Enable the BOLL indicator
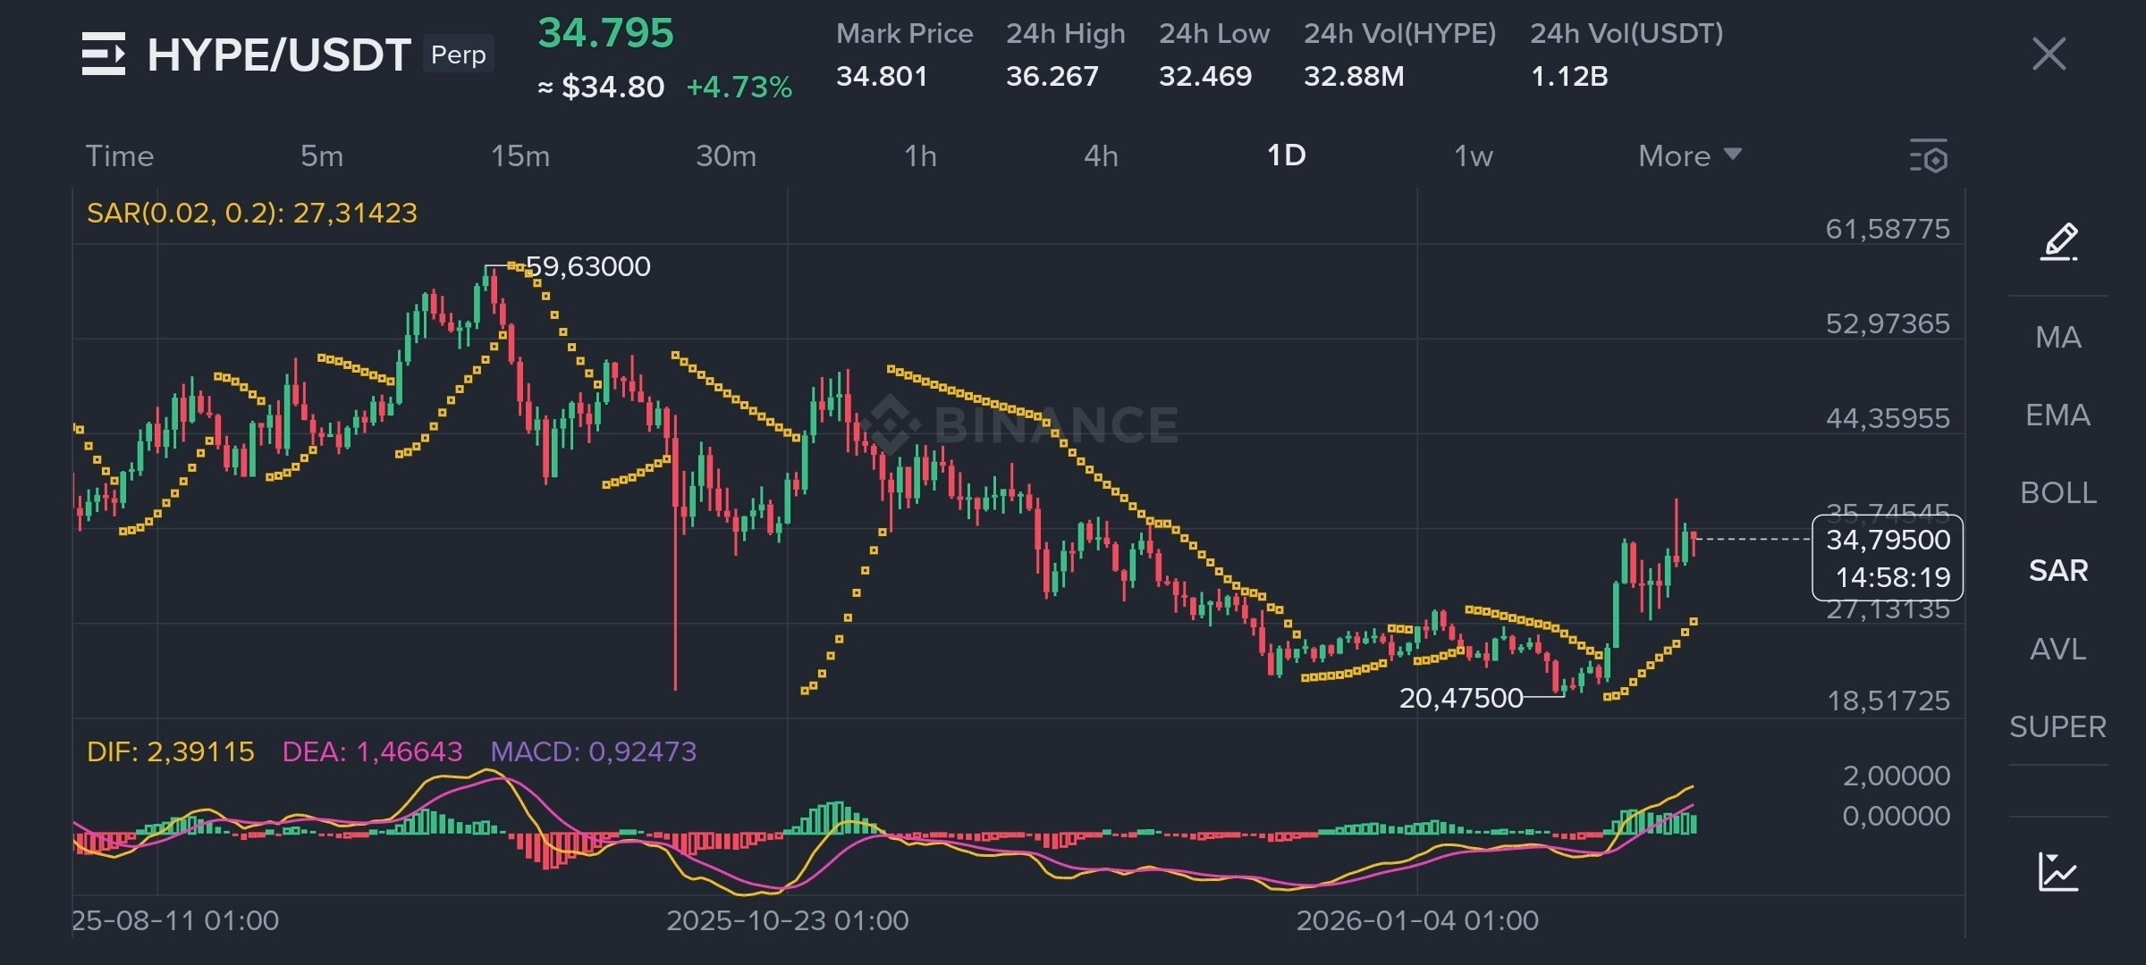 tap(2057, 492)
